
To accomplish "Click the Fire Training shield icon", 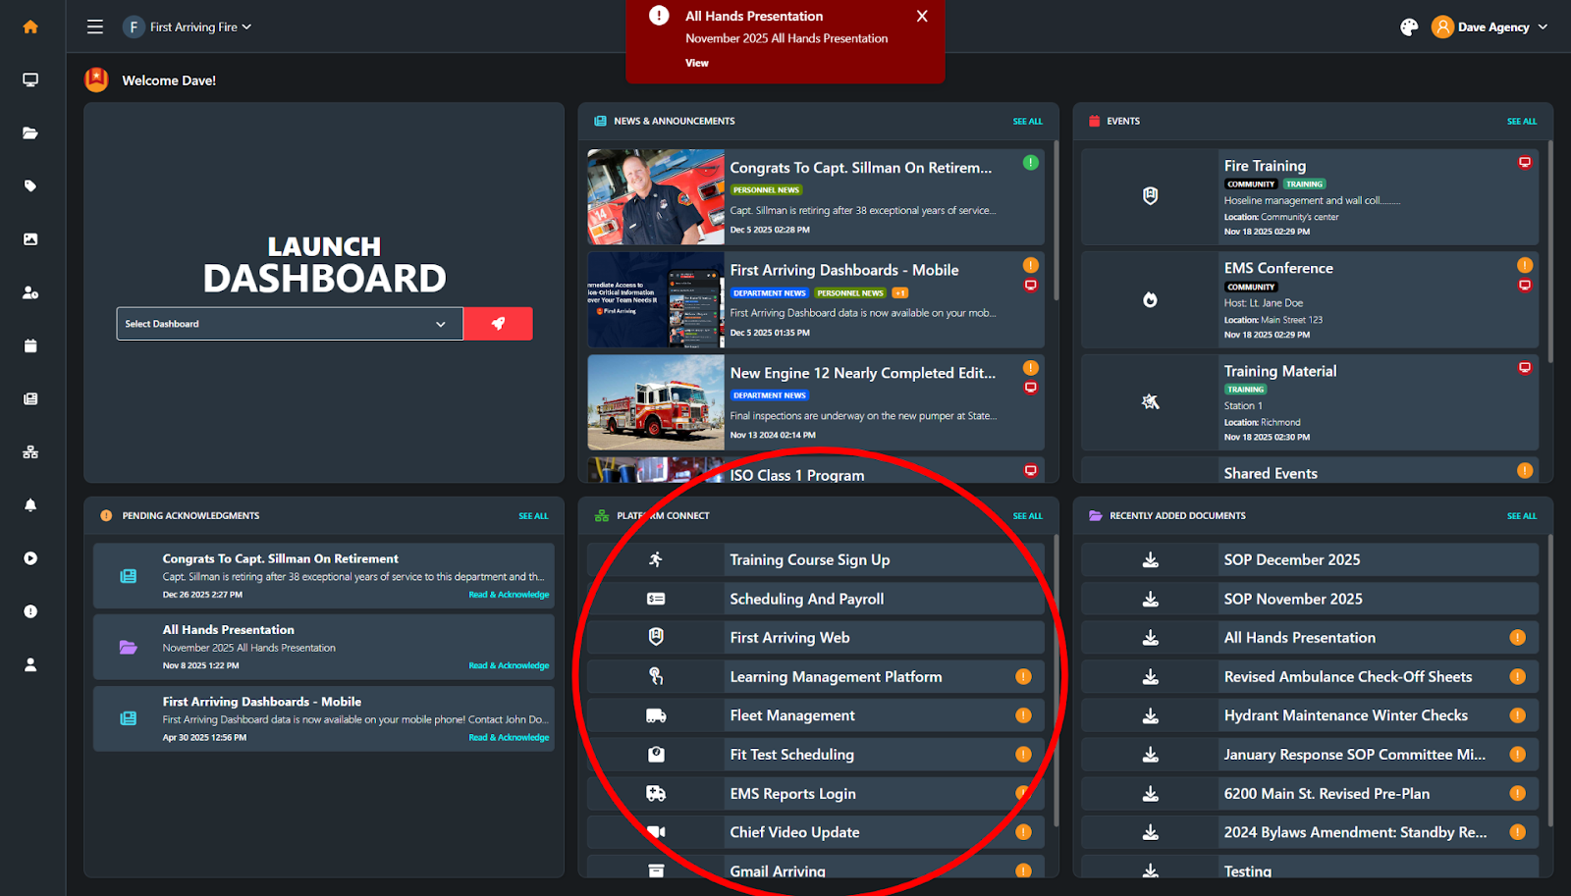I will (1151, 196).
